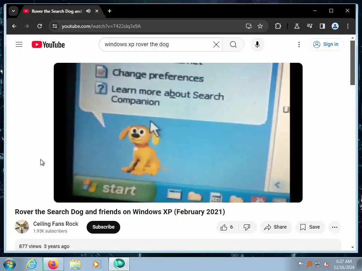Go forward with the forward arrow
Image resolution: width=362 pixels, height=271 pixels.
point(27,26)
